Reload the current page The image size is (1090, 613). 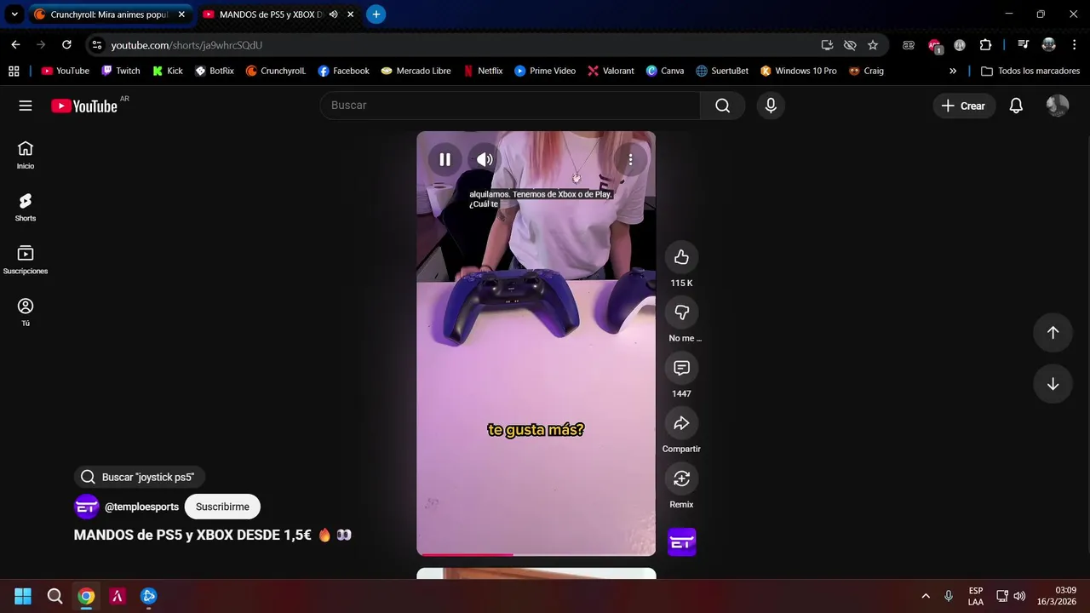pos(66,45)
